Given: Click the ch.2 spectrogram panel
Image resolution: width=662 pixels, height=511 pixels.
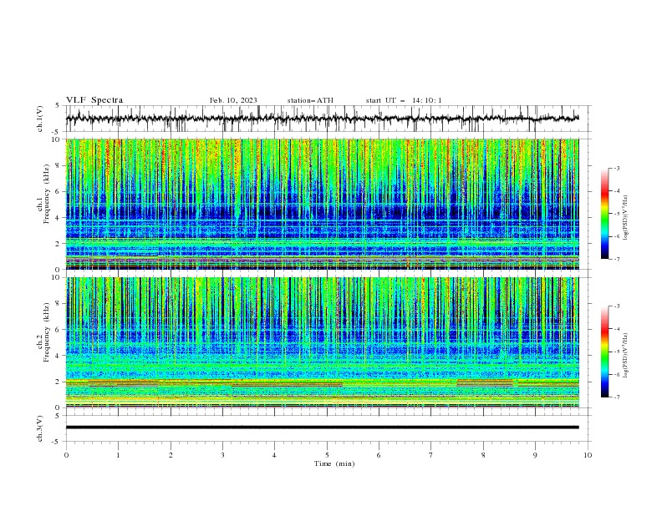Looking at the screenshot, I should tap(322, 342).
